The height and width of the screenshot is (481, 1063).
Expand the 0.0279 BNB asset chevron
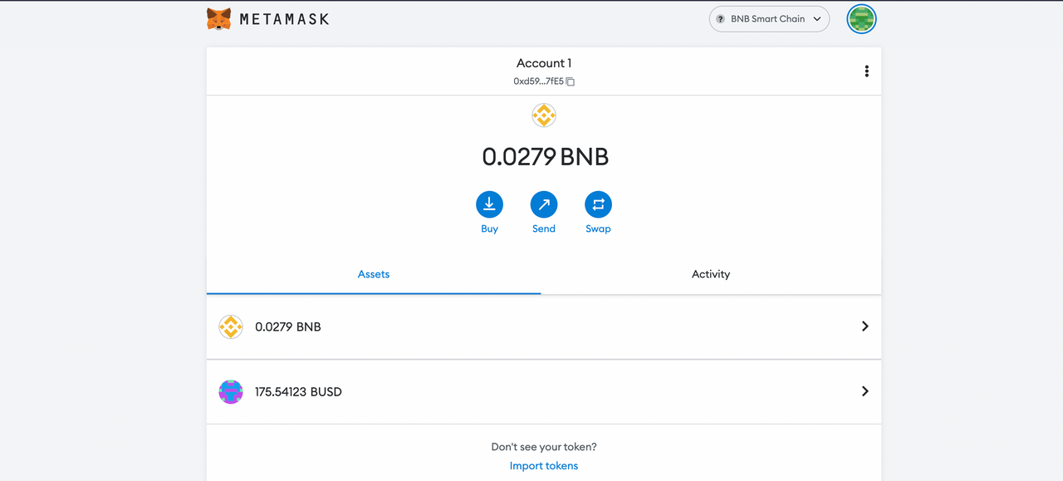click(x=865, y=326)
